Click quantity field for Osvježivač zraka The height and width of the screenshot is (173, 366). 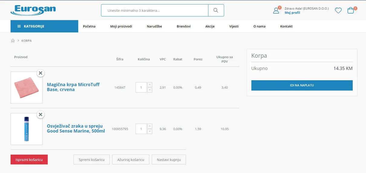point(141,129)
